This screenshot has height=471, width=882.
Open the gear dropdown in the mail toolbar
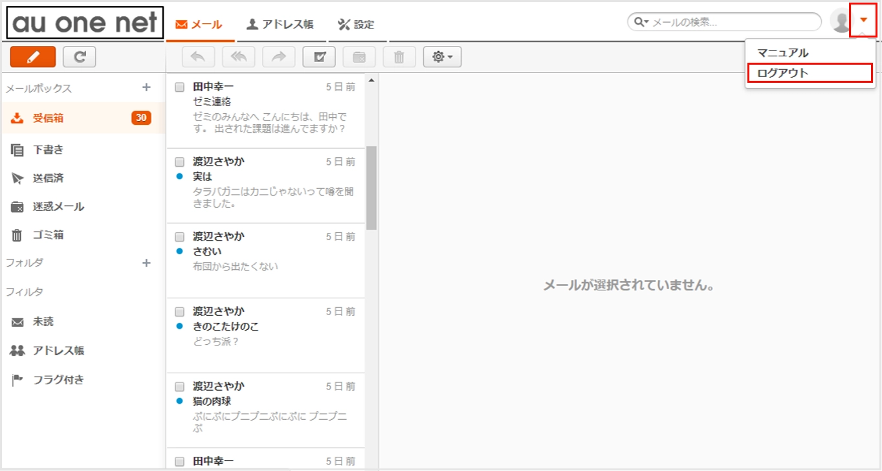tap(442, 57)
